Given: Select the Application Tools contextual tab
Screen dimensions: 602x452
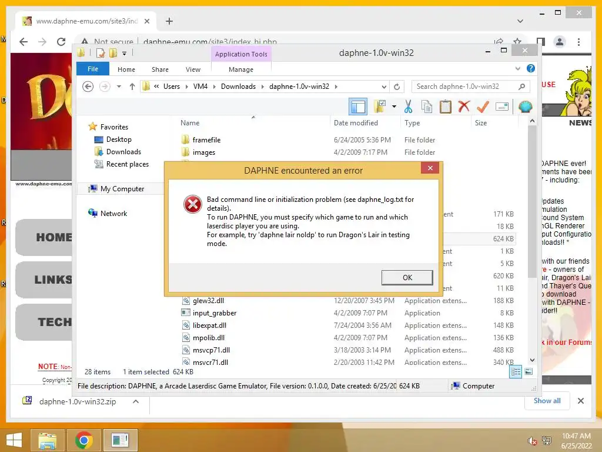Looking at the screenshot, I should 241,54.
